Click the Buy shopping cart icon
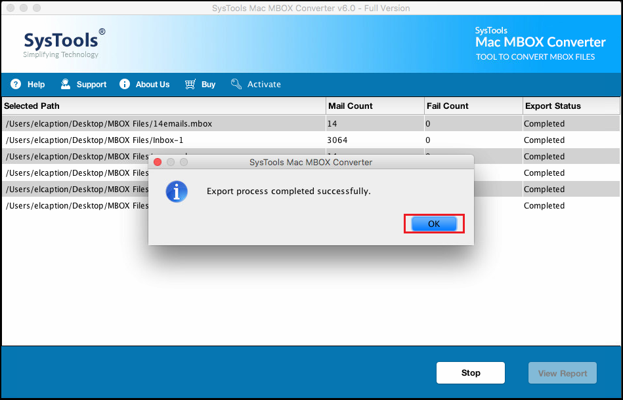This screenshot has width=623, height=400. point(190,84)
